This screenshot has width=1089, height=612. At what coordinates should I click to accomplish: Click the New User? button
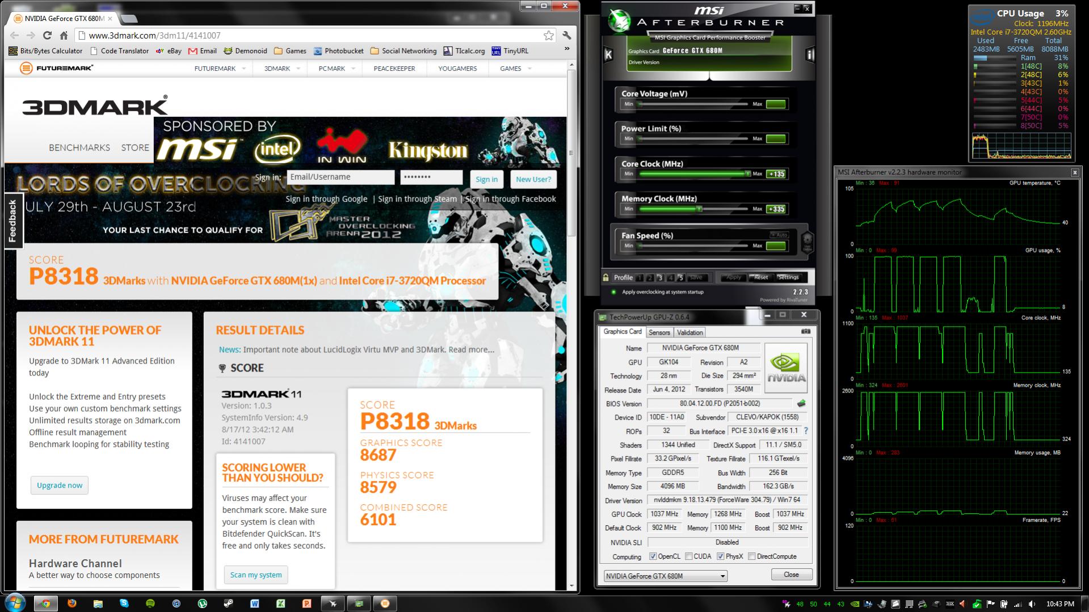[x=533, y=179]
